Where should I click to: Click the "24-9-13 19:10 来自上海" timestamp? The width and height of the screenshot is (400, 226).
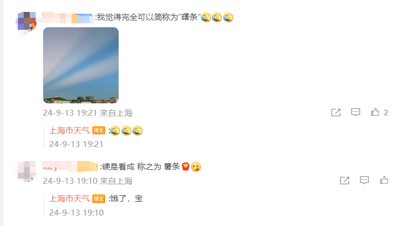click(88, 181)
